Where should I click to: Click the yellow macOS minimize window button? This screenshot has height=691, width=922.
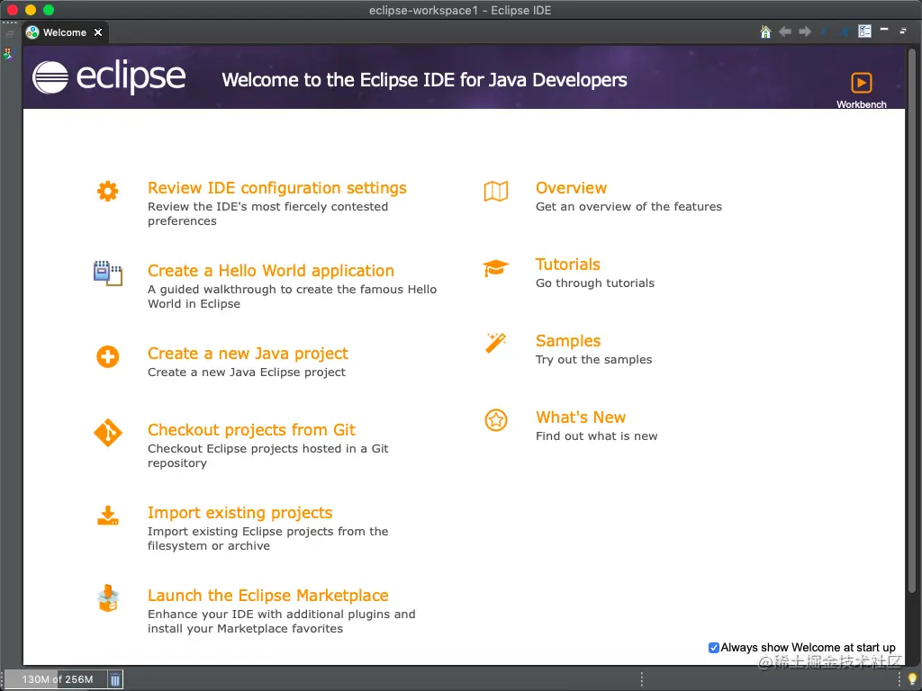31,10
